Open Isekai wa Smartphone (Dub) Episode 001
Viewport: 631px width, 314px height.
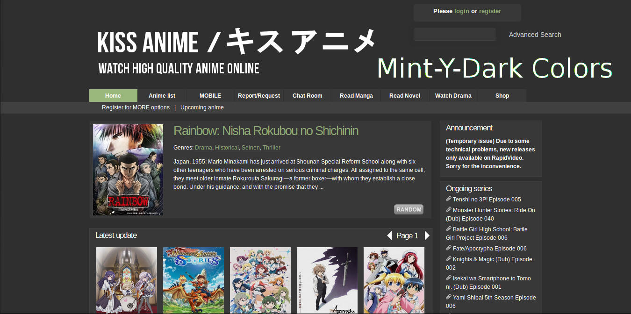pos(488,283)
